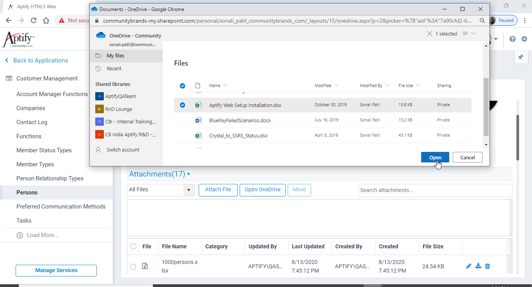The height and width of the screenshot is (287, 532).
Task: Click the My files folder icon
Action: [98, 56]
